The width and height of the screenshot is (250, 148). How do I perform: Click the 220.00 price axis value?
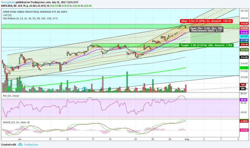(244, 18)
